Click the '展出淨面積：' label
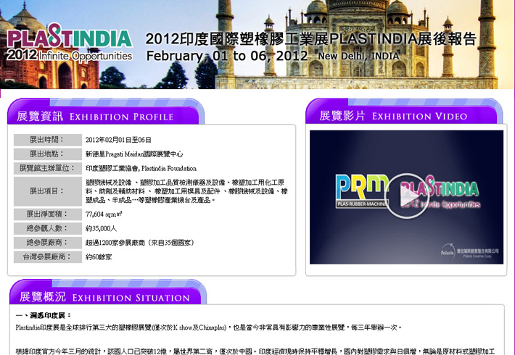515x355 pixels. click(x=48, y=214)
